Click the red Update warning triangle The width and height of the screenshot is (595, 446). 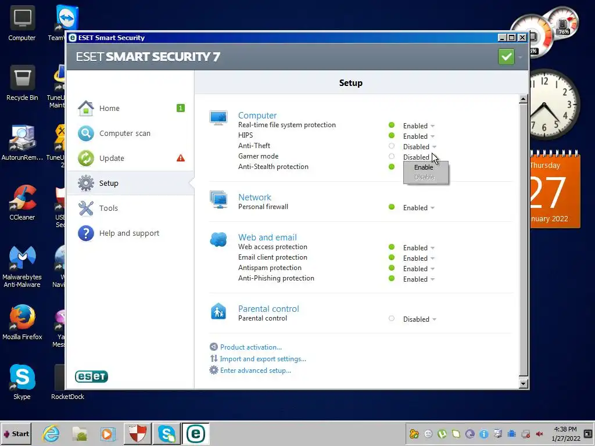click(181, 158)
